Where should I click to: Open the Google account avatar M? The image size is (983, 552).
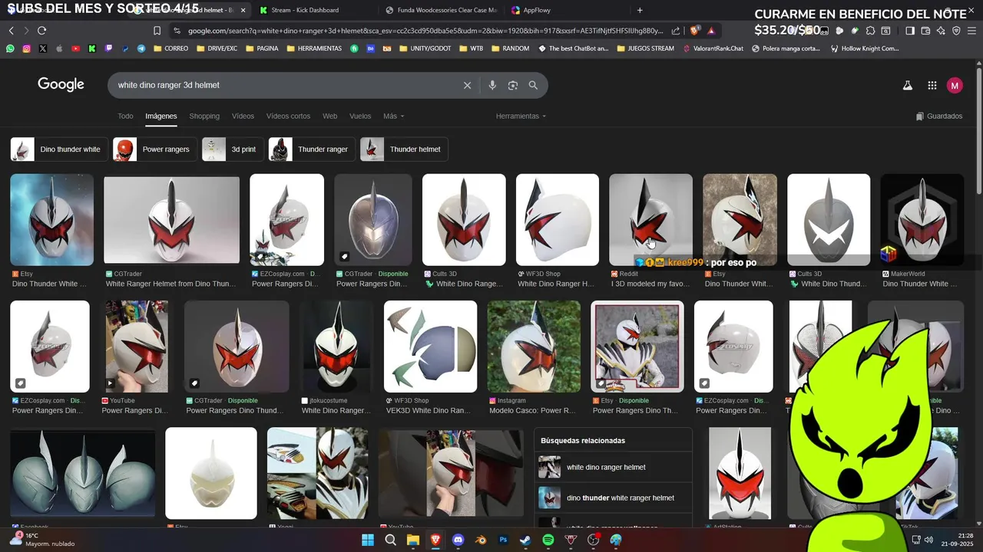click(x=955, y=86)
